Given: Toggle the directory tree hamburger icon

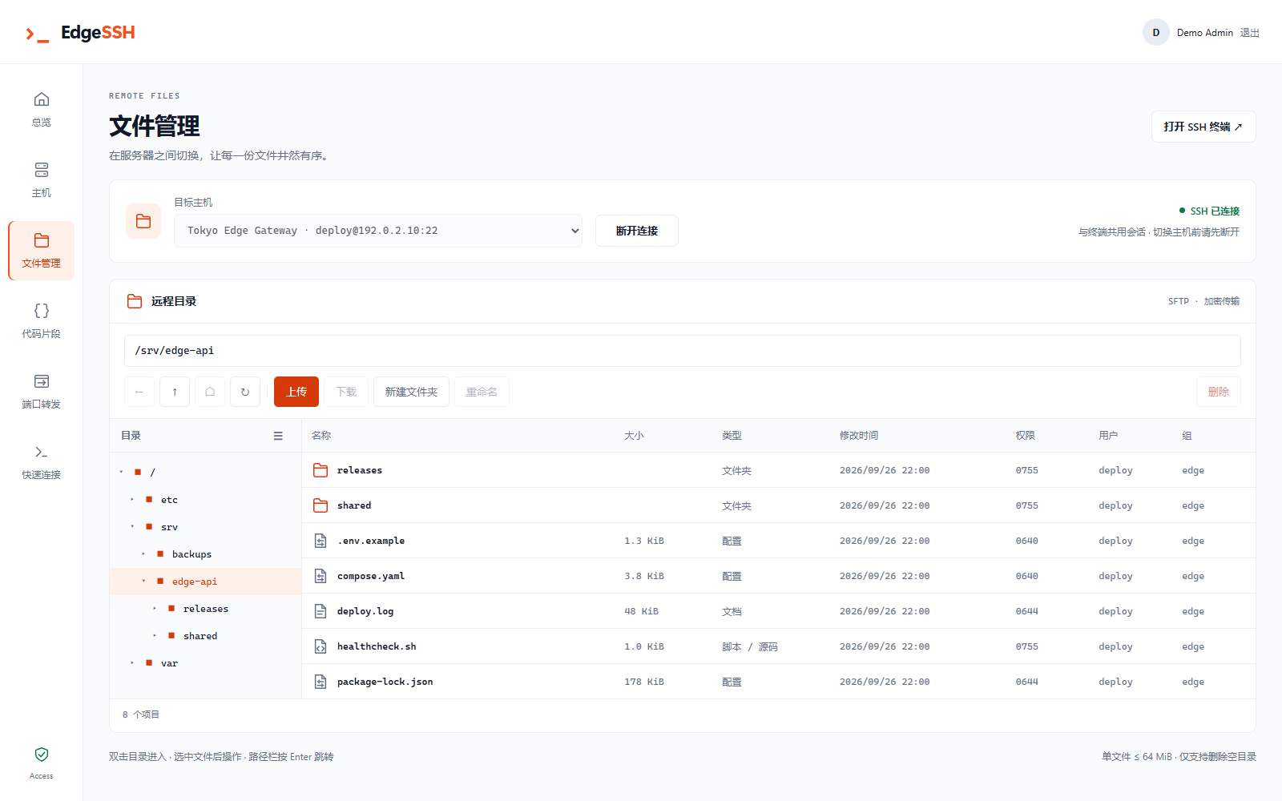Looking at the screenshot, I should [278, 436].
